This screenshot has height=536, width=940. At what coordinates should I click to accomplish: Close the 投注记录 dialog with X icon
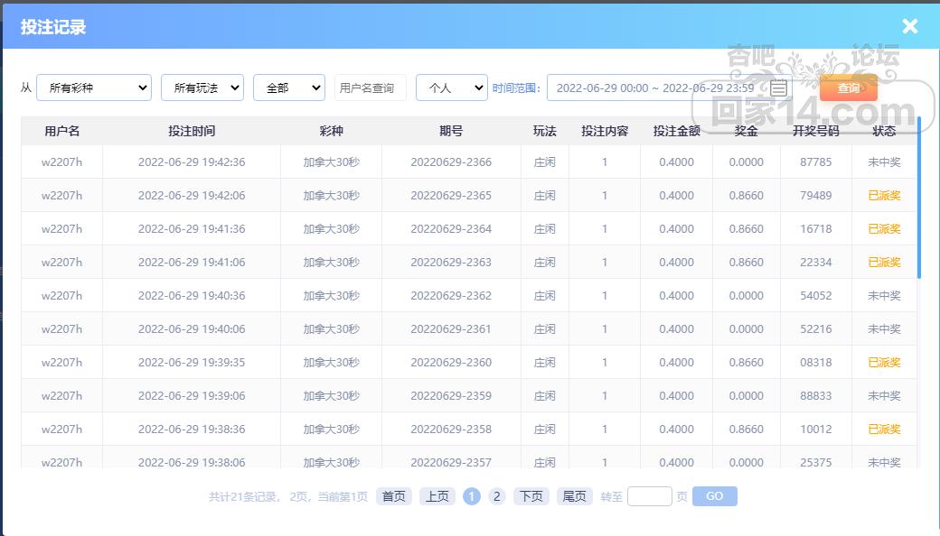(x=909, y=26)
